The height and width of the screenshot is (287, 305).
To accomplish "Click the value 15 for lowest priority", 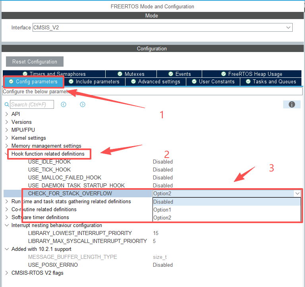I will point(156,233).
